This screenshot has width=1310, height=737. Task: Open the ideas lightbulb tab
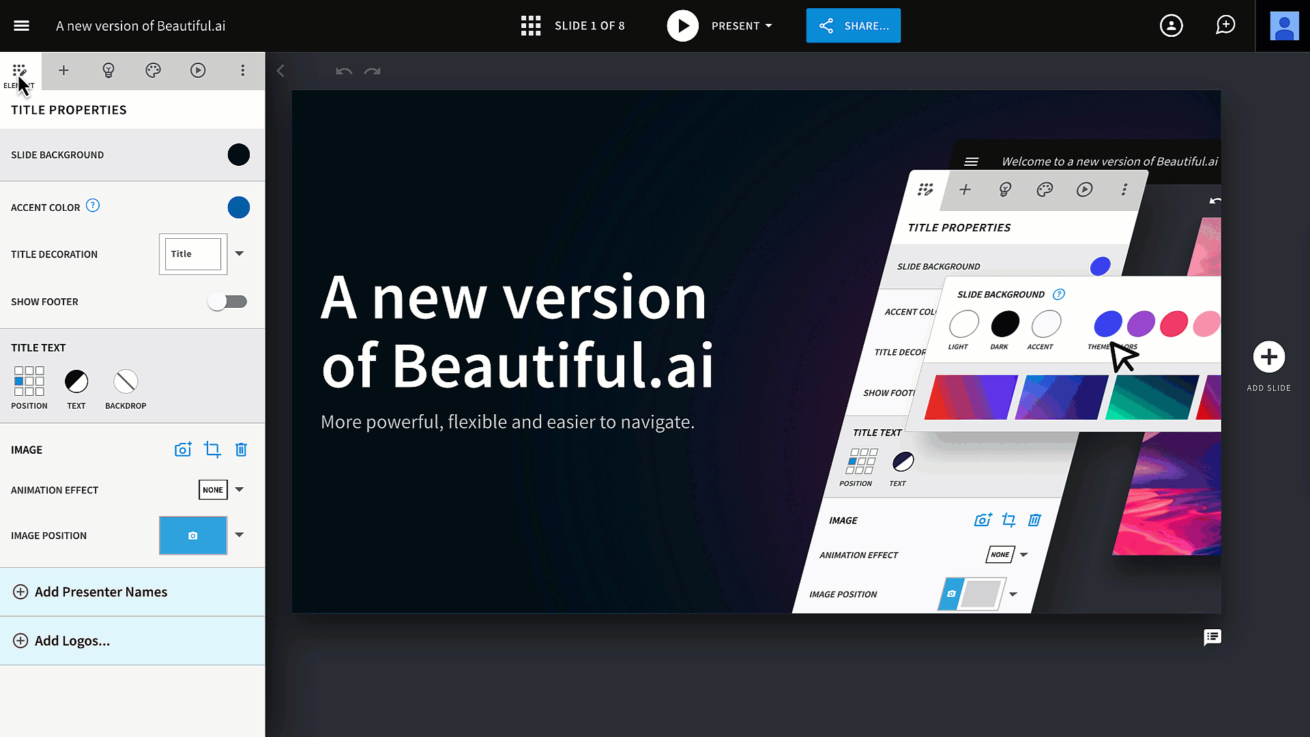pos(108,70)
